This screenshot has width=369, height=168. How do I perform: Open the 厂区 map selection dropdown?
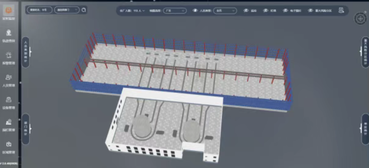click(x=175, y=11)
